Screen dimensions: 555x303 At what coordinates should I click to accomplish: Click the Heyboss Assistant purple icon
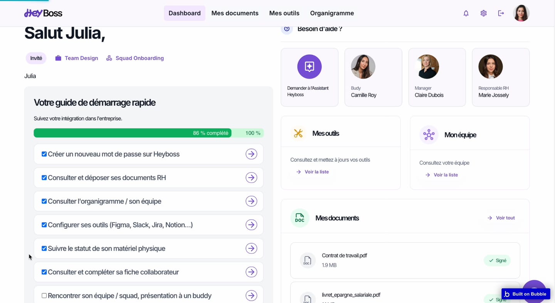tap(309, 67)
